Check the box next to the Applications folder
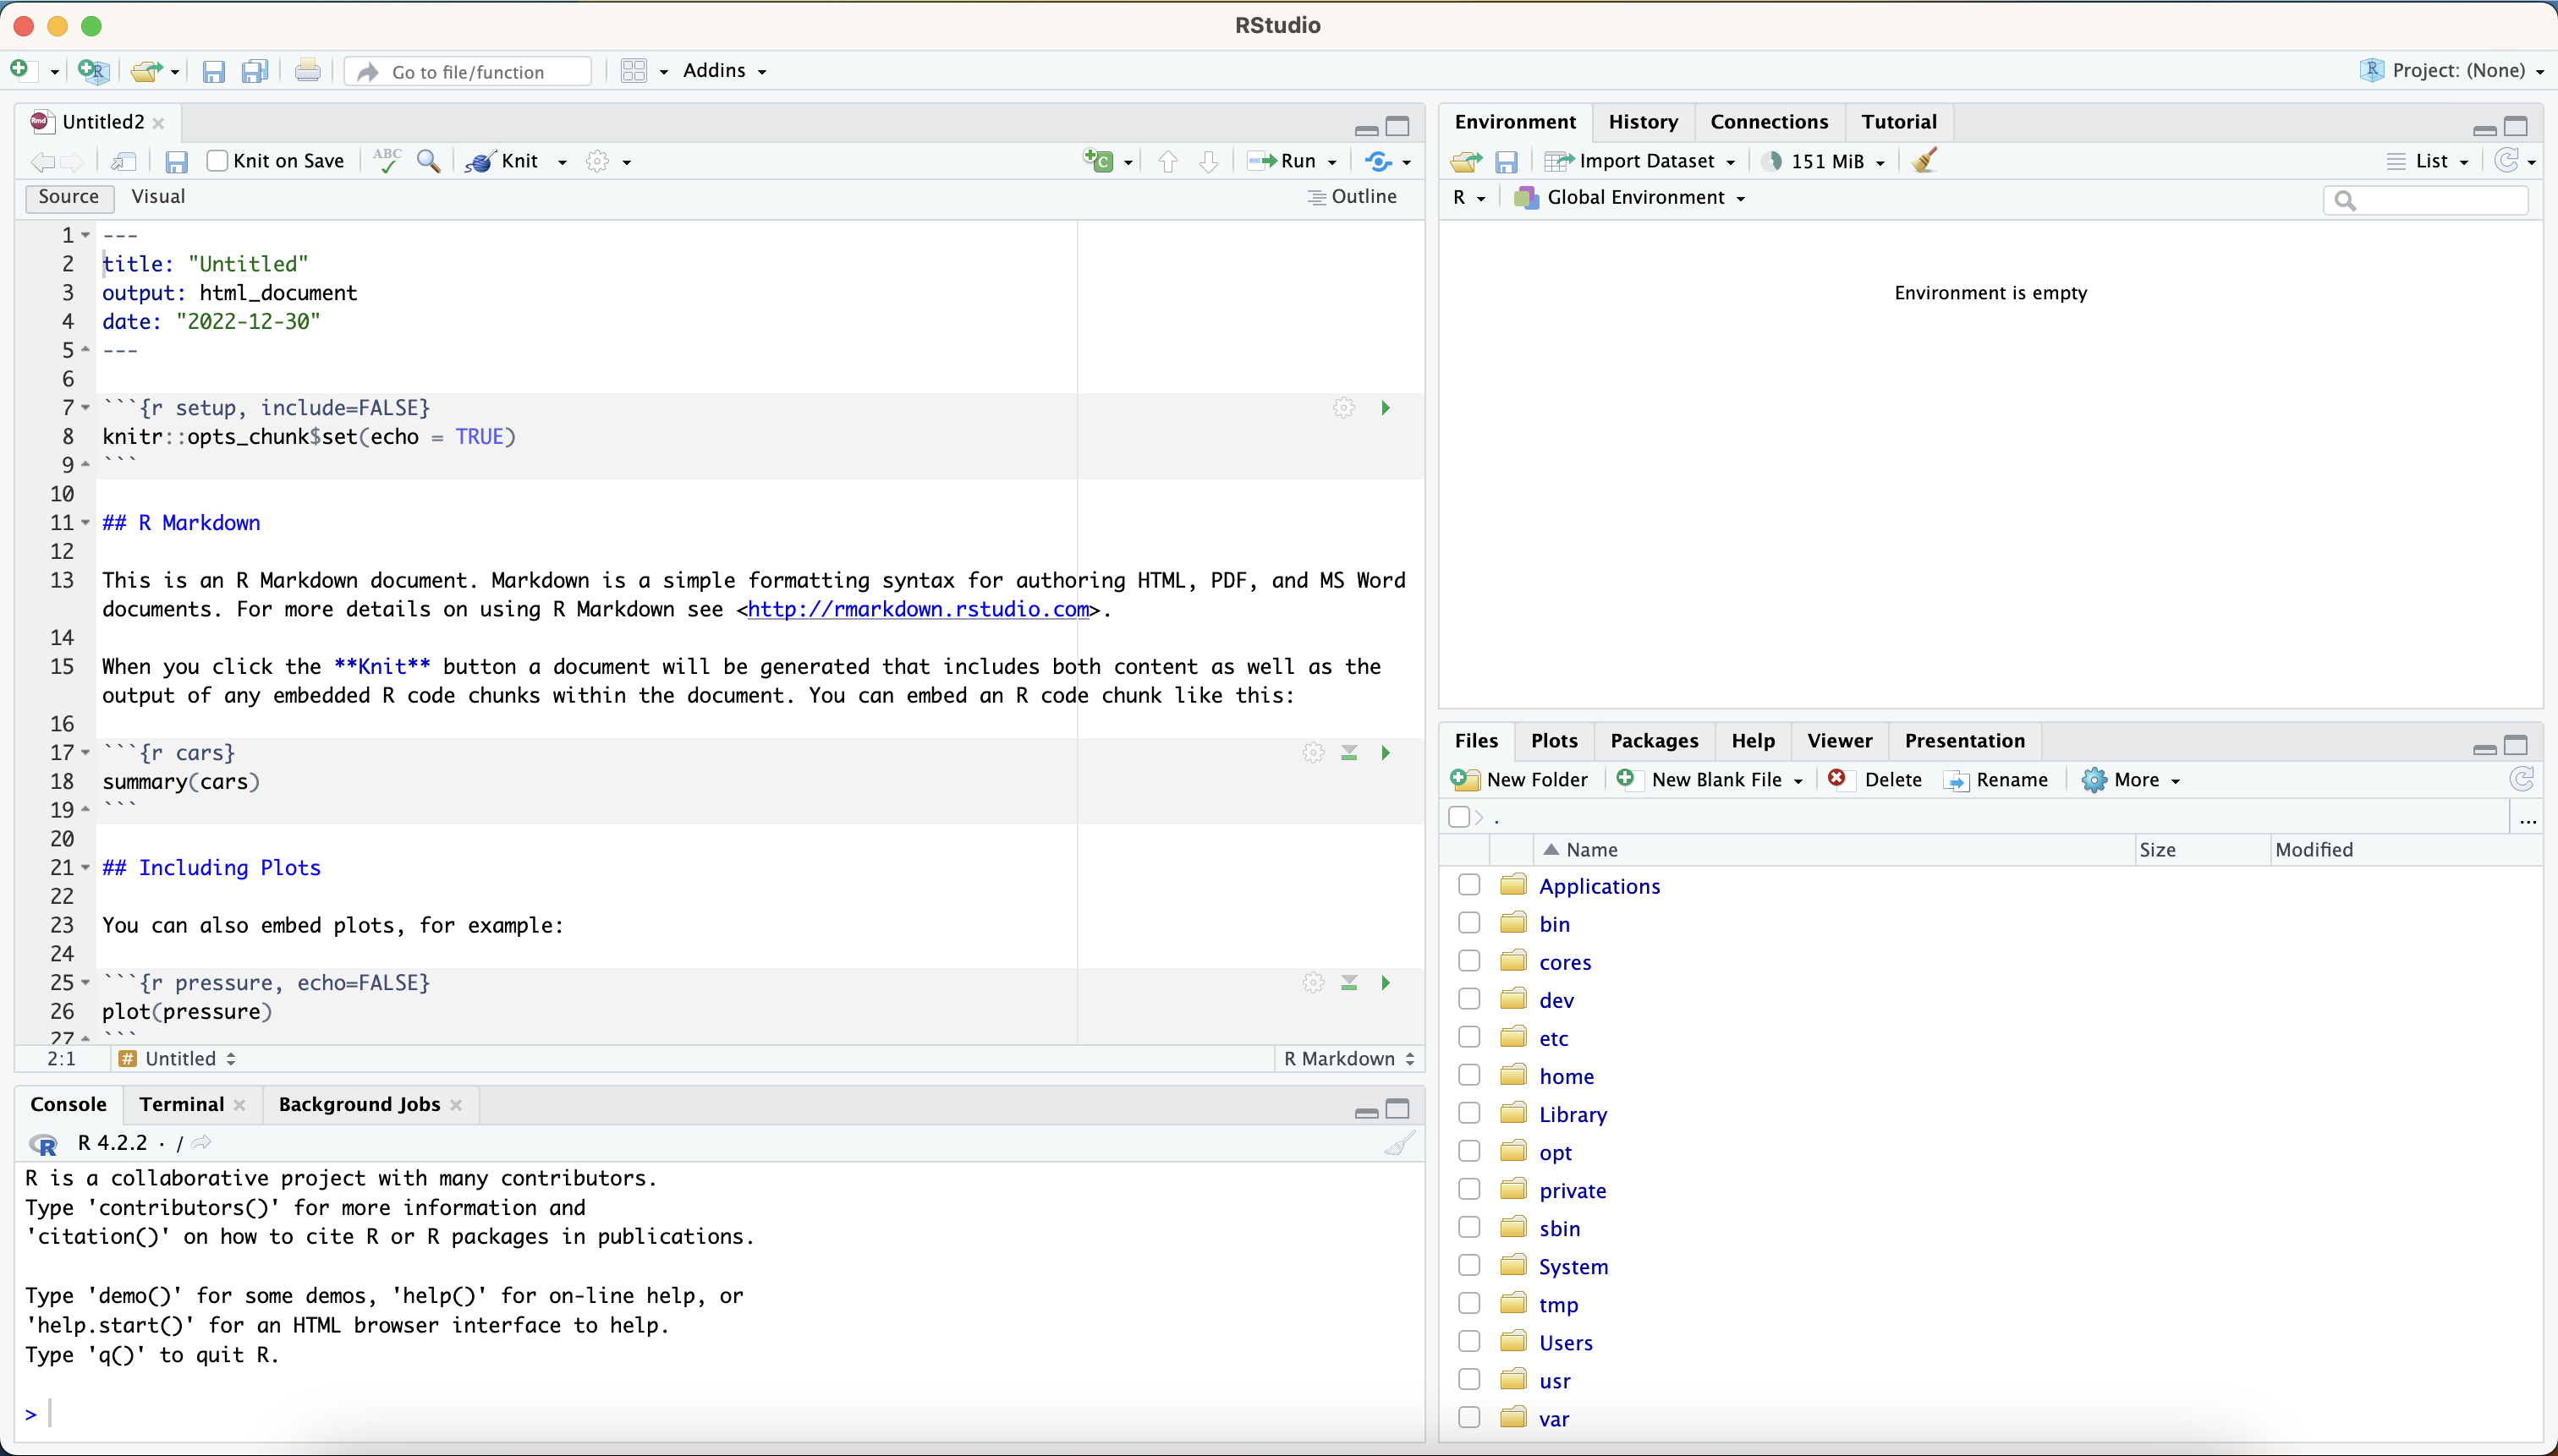Image resolution: width=2558 pixels, height=1456 pixels. [x=1468, y=885]
